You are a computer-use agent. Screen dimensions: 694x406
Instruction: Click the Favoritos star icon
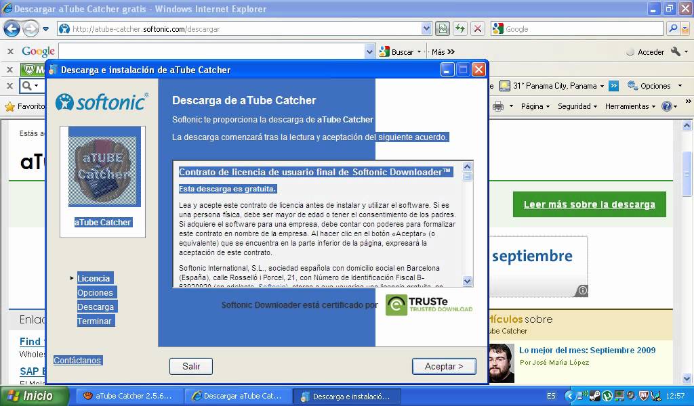(x=9, y=106)
